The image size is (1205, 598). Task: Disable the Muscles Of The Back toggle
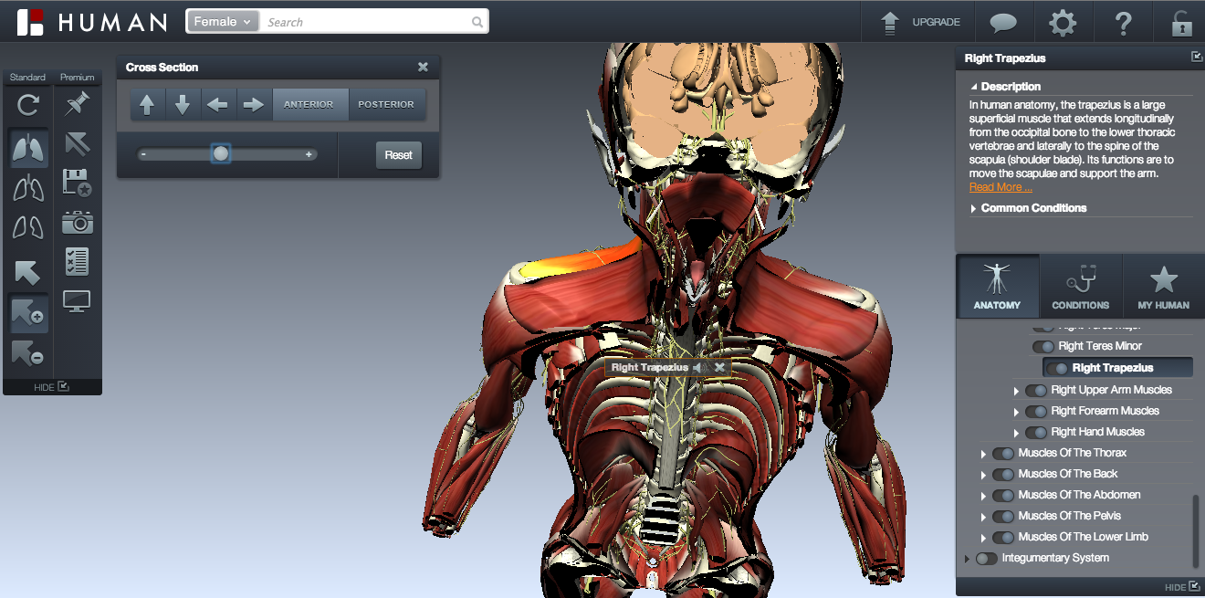[x=1002, y=474]
